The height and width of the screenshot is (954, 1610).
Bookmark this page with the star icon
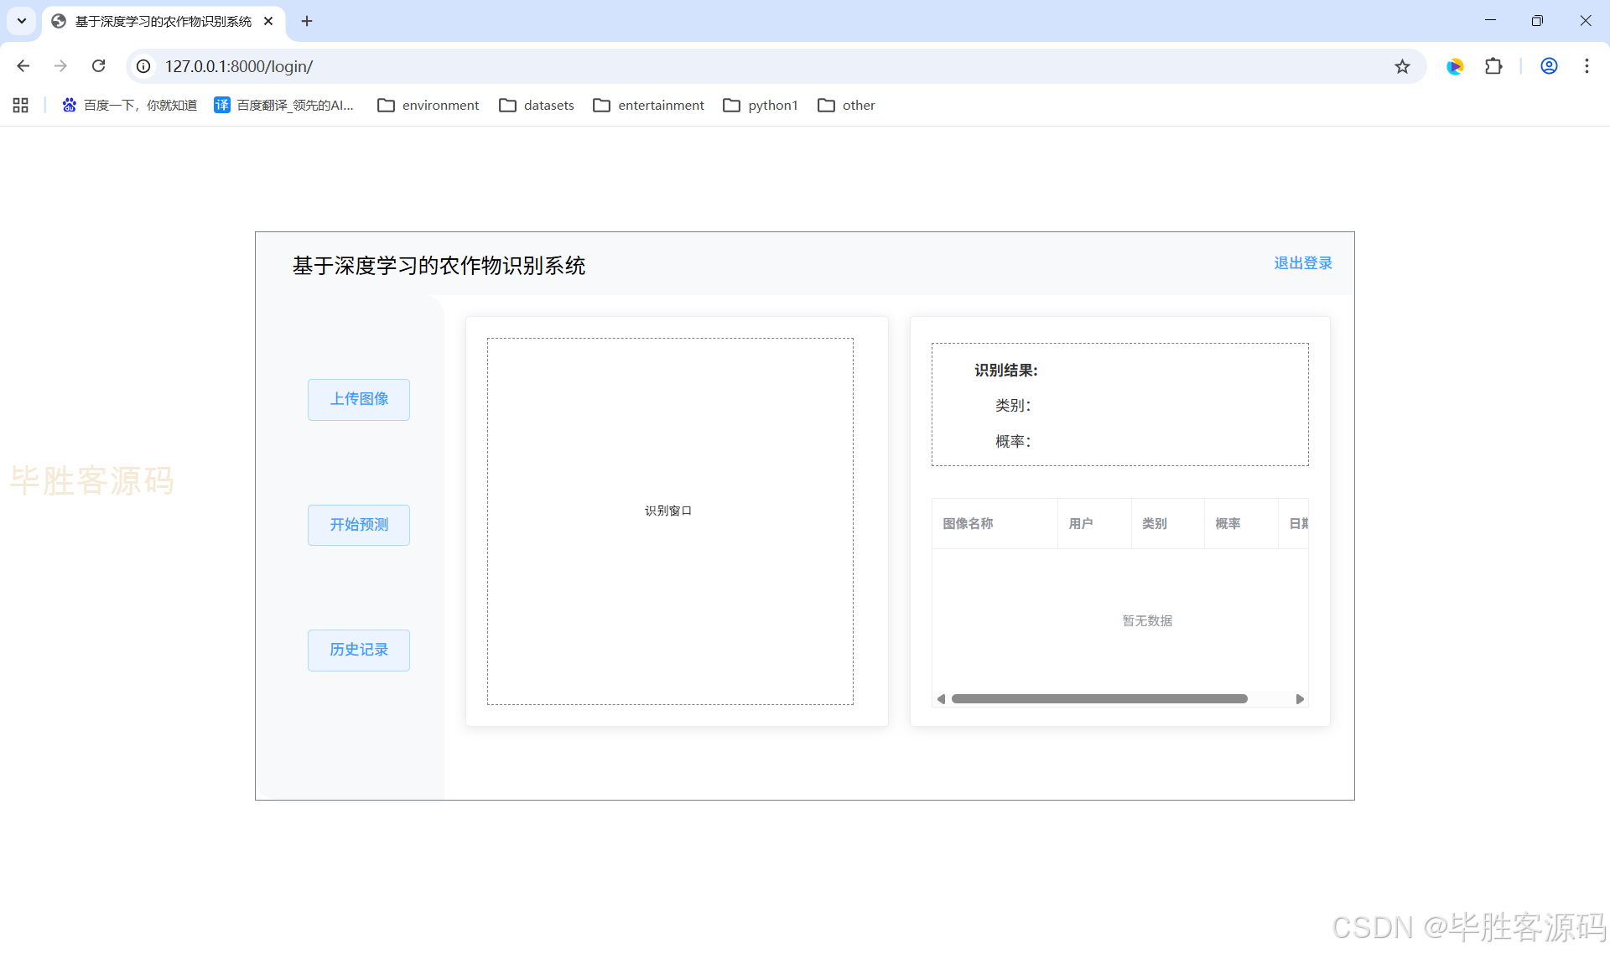(x=1402, y=66)
